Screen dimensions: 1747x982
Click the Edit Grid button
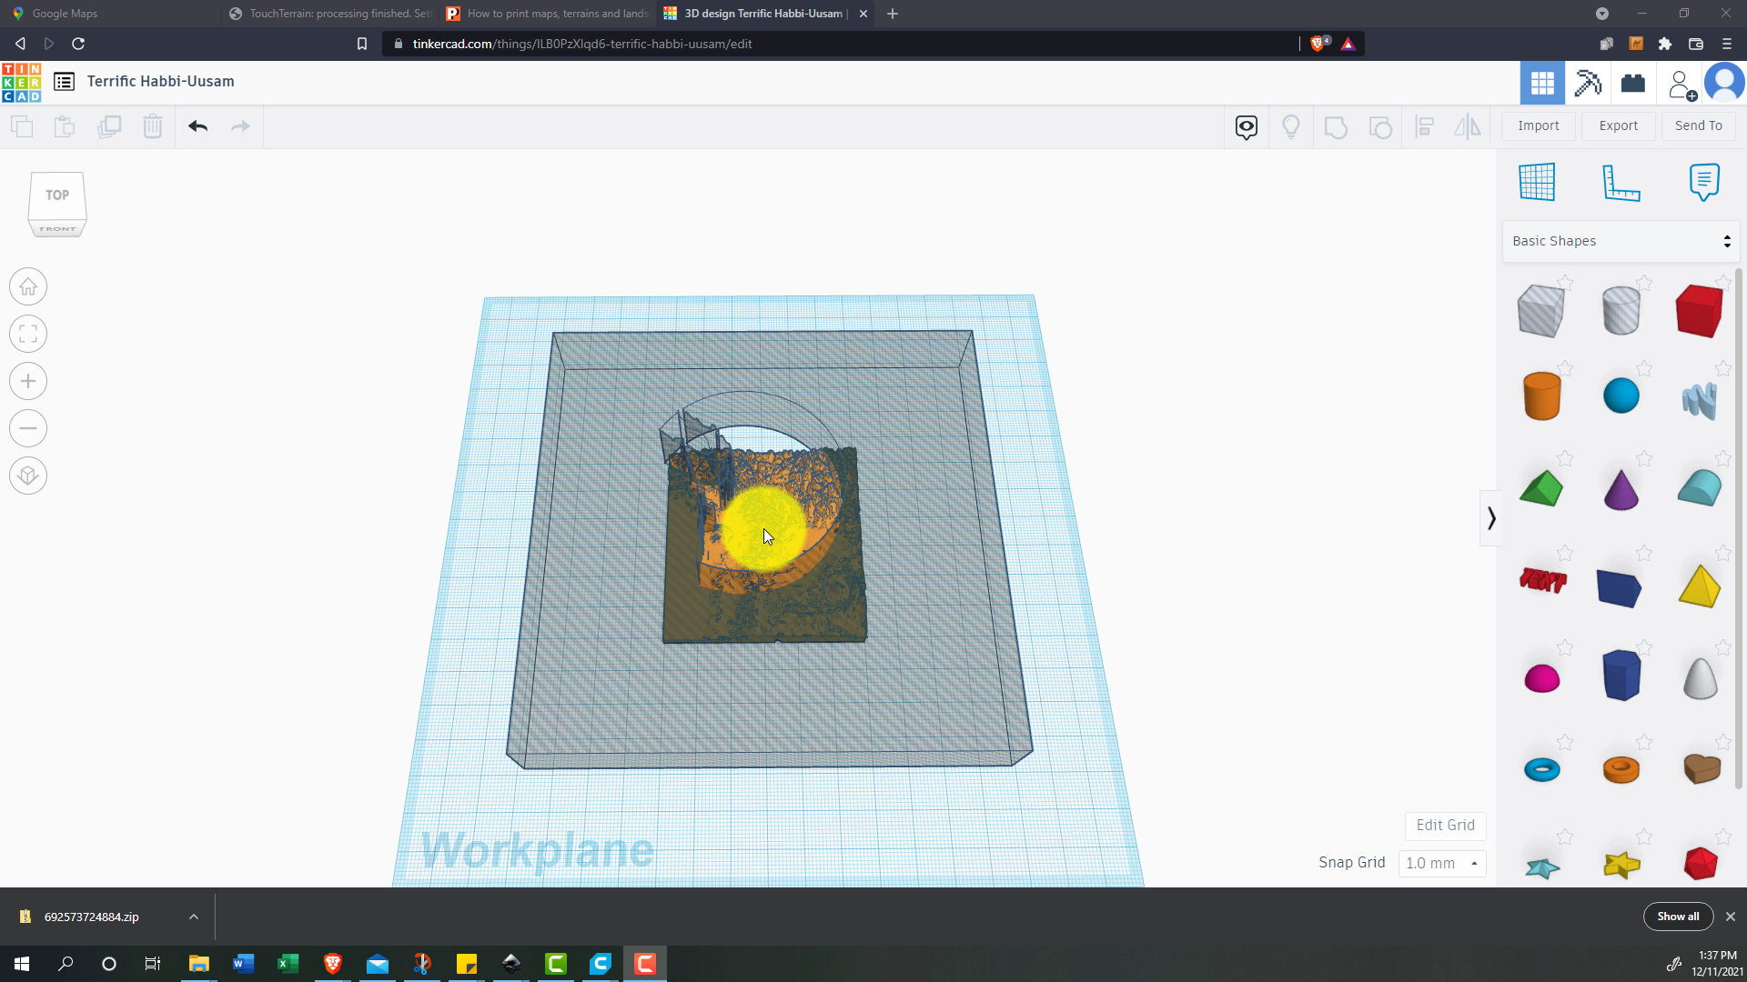click(1445, 826)
